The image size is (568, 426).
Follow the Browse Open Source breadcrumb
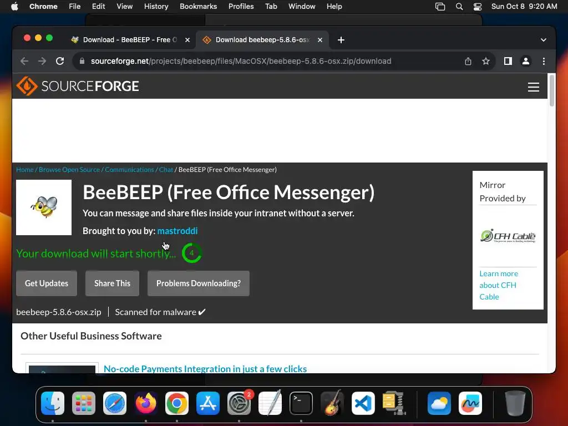pyautogui.click(x=69, y=170)
